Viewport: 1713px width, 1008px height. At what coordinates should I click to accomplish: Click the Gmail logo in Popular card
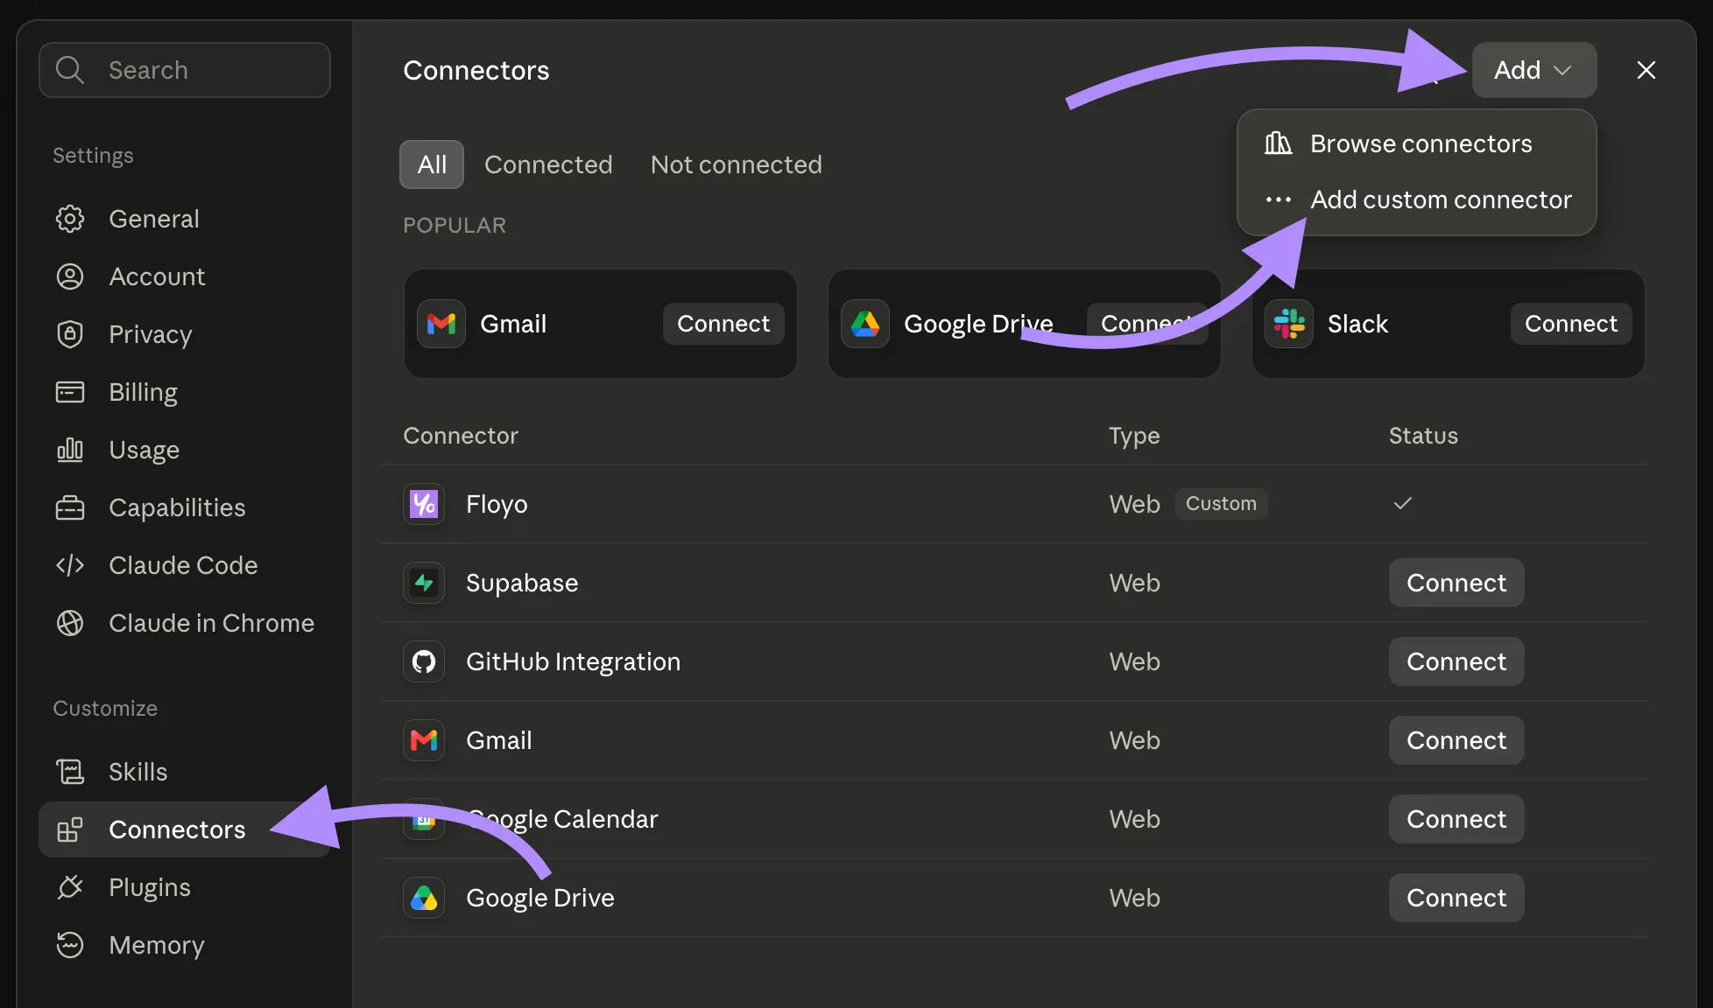441,324
